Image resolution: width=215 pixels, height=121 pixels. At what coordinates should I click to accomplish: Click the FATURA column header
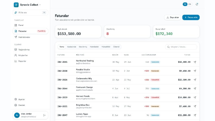(x=61, y=55)
